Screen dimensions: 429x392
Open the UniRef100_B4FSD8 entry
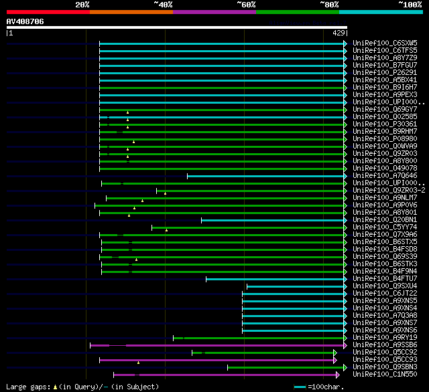(385, 250)
